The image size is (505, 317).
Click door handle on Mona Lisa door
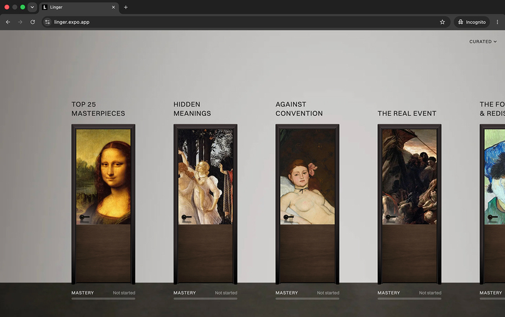[x=85, y=217]
